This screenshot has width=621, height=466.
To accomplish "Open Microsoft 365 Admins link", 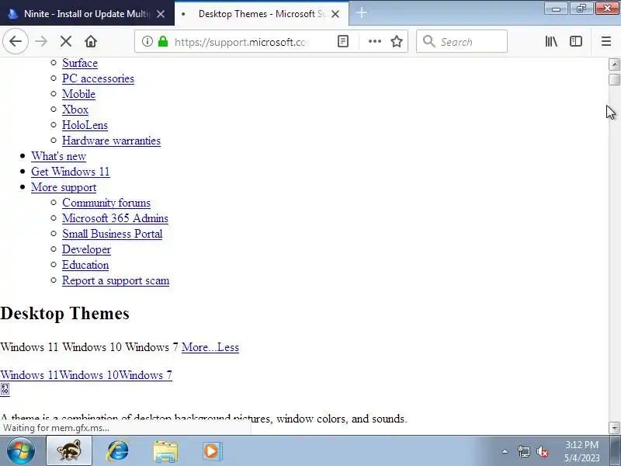I will coord(115,218).
